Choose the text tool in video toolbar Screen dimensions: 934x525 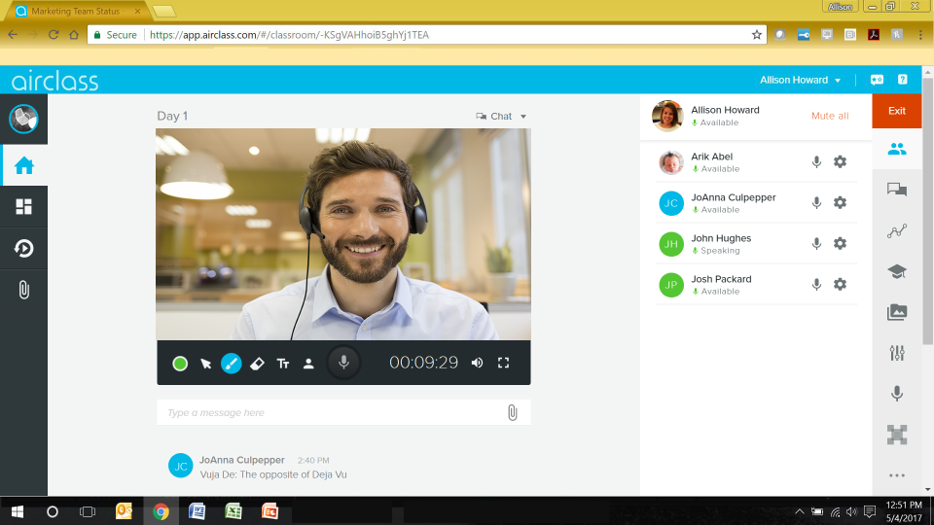(x=283, y=363)
